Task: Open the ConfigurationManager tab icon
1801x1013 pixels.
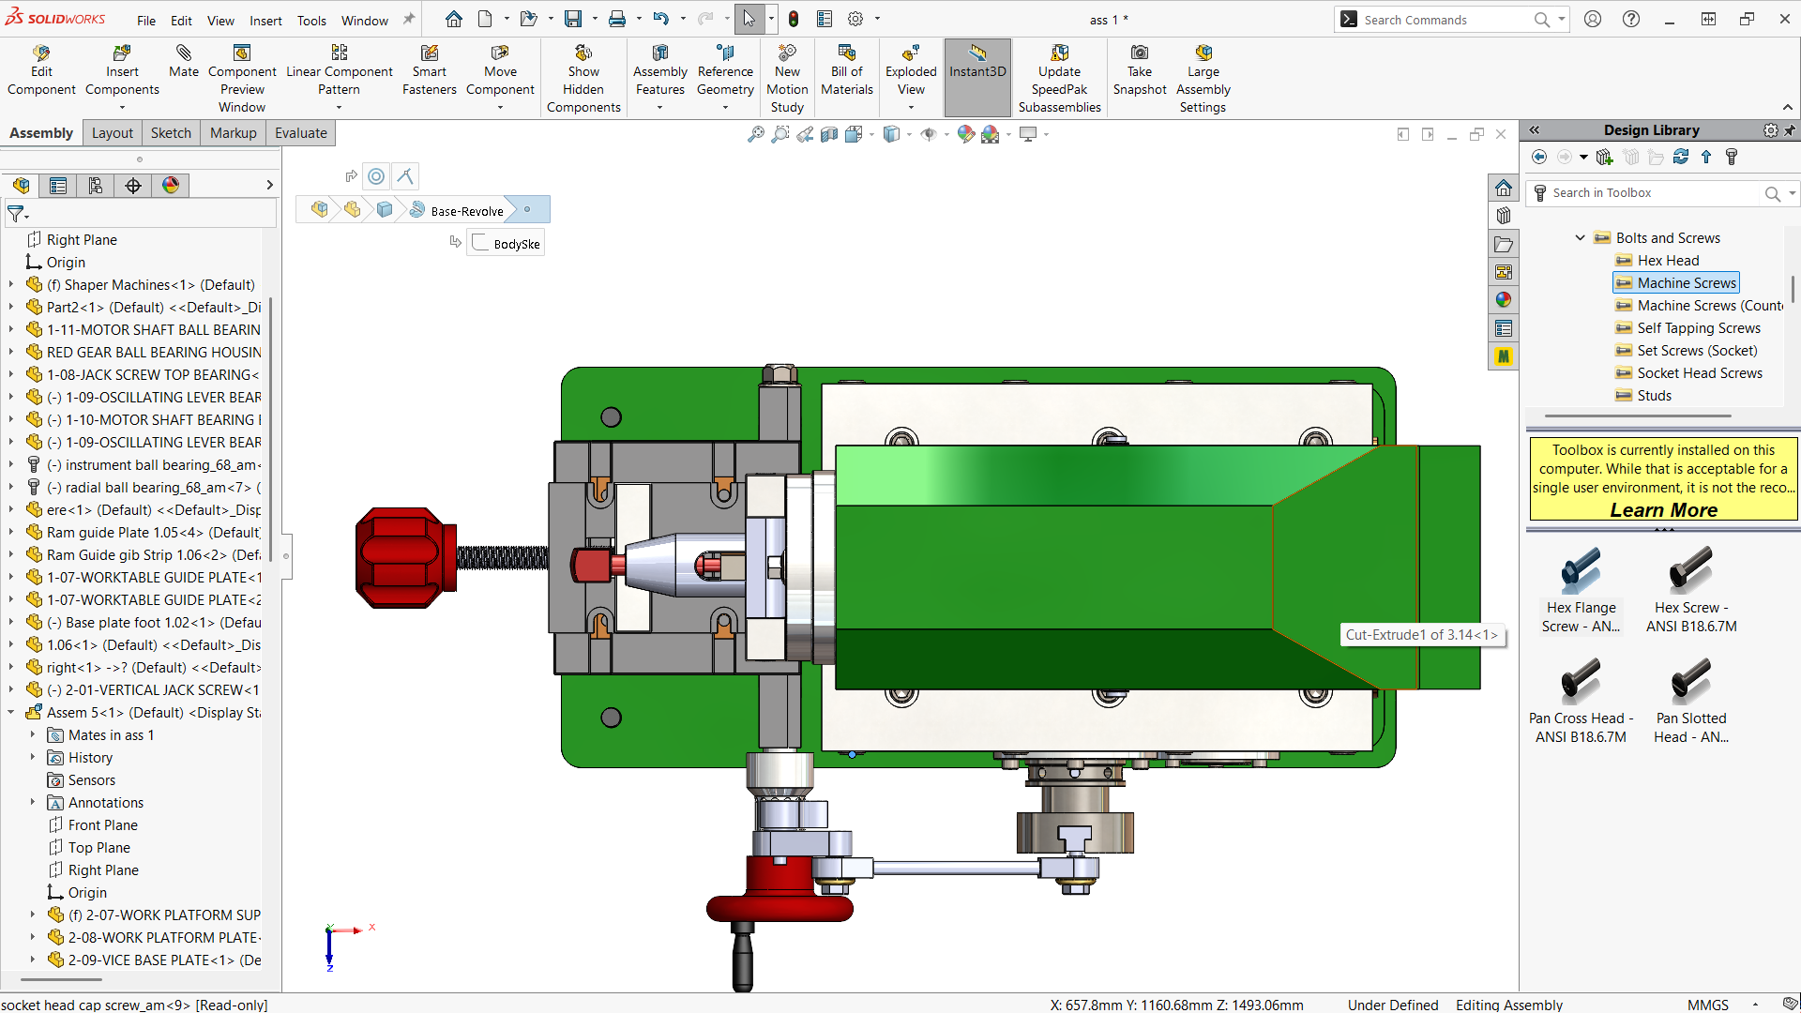Action: click(96, 186)
